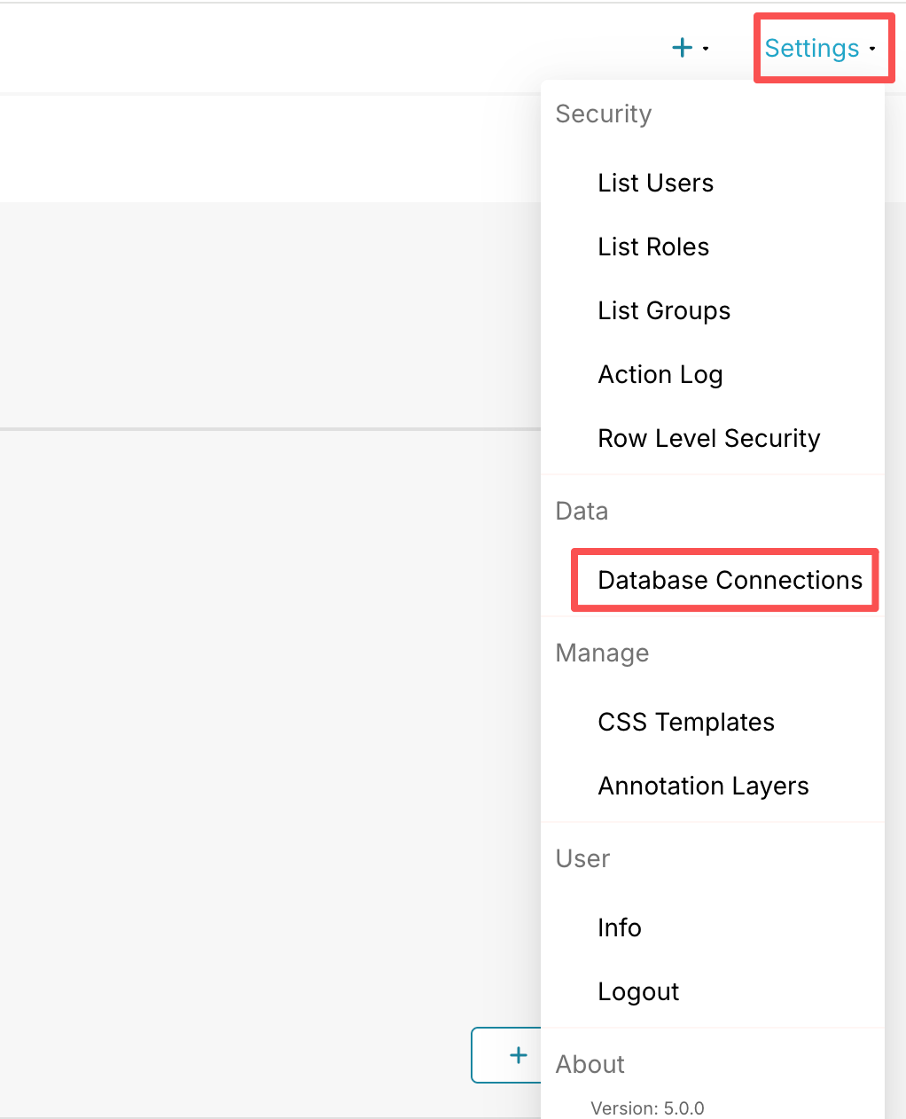Image resolution: width=906 pixels, height=1119 pixels.
Task: Click the Data section header
Action: pyautogui.click(x=582, y=511)
